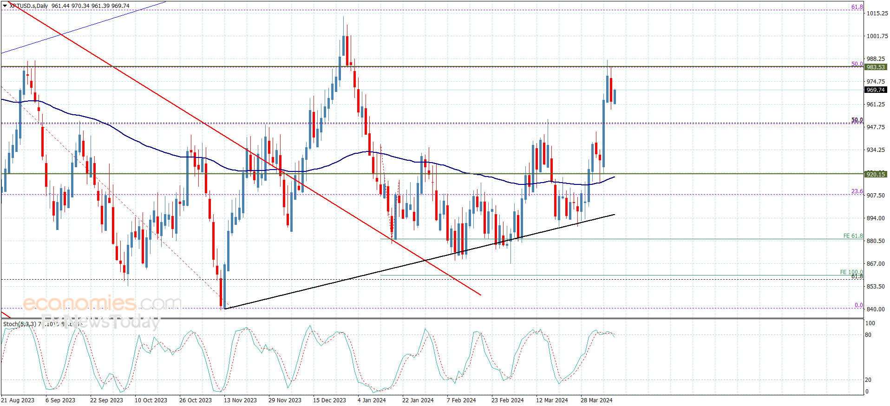This screenshot has height=406, width=890.
Task: Click the 988.25 price axis value
Action: [876, 59]
